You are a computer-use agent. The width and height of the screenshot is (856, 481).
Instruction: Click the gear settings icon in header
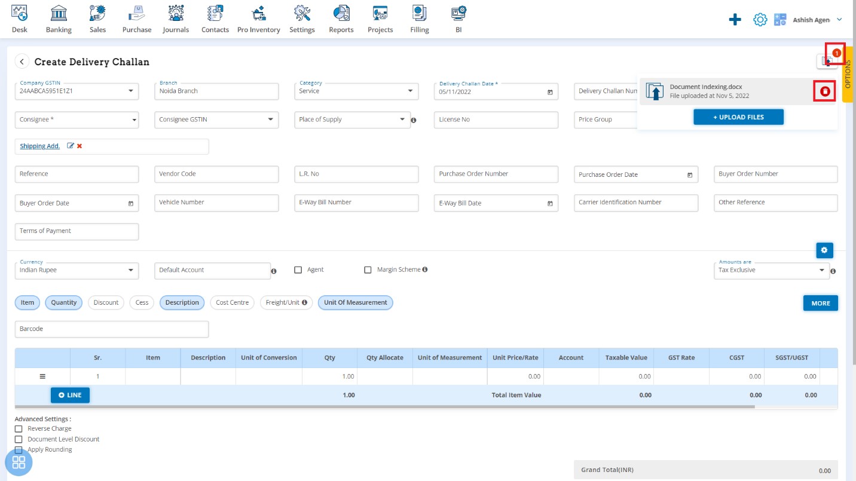click(x=760, y=20)
